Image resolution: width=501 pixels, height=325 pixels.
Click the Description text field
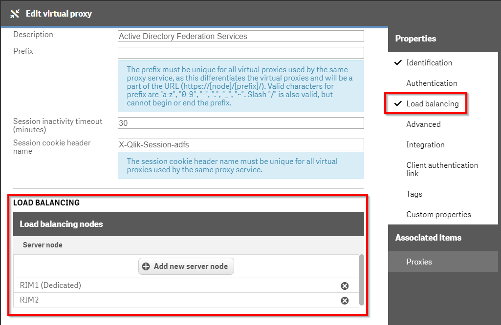point(240,36)
